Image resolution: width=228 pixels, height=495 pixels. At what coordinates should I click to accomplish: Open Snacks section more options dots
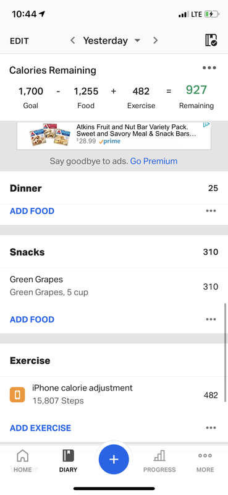(x=211, y=319)
